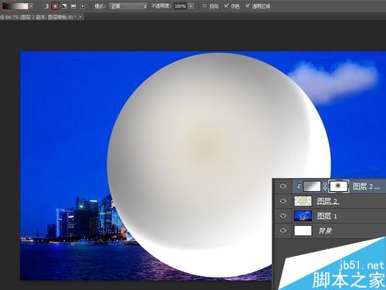Viewport: 386px width, 290px height.
Task: Switch to the 图层 2 副本 document tab
Action: (39, 17)
